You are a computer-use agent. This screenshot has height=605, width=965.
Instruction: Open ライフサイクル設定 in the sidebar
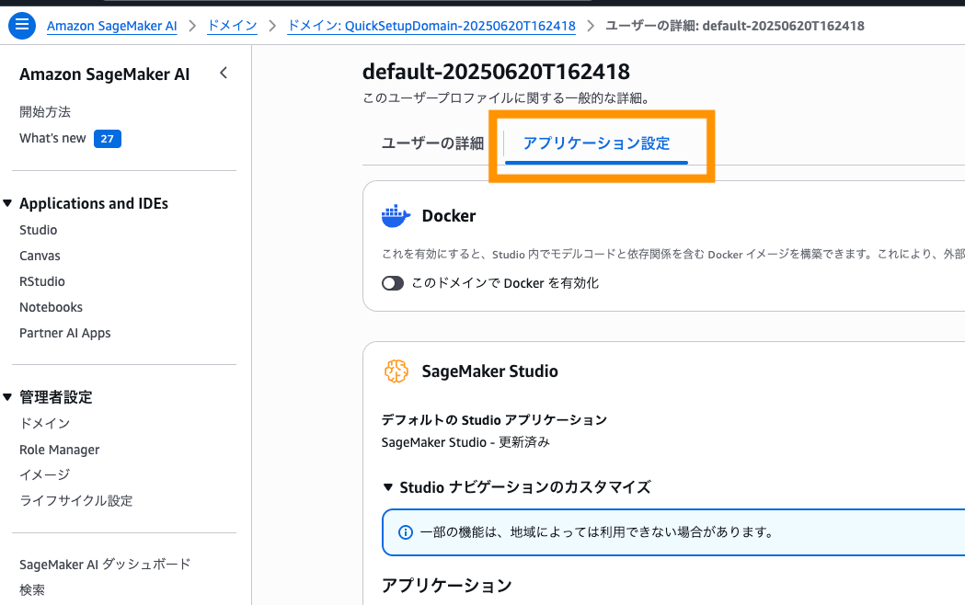(75, 500)
